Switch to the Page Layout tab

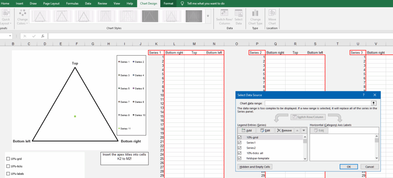51,3
